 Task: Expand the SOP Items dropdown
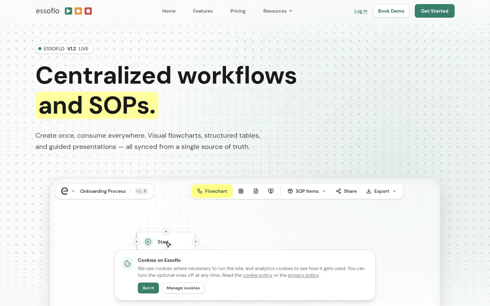point(307,191)
